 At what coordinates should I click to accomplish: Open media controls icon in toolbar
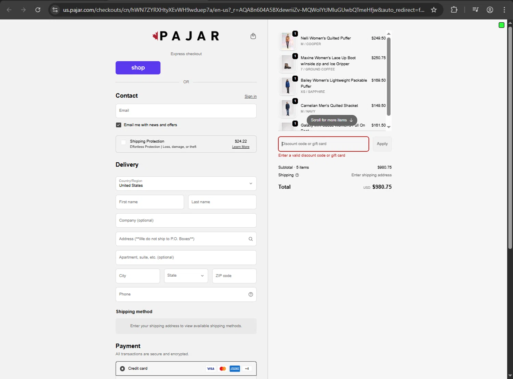475,10
